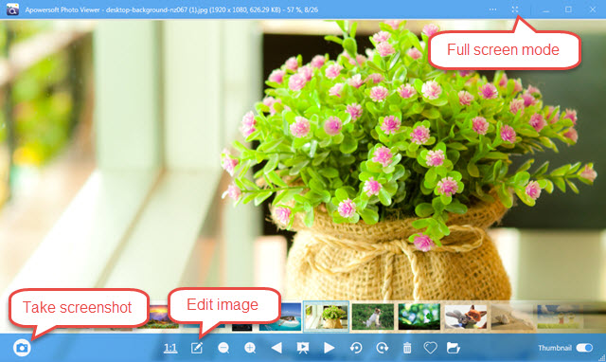Viewport: 606px width, 362px height.
Task: Show image at 1:1 actual size
Action: tap(170, 348)
